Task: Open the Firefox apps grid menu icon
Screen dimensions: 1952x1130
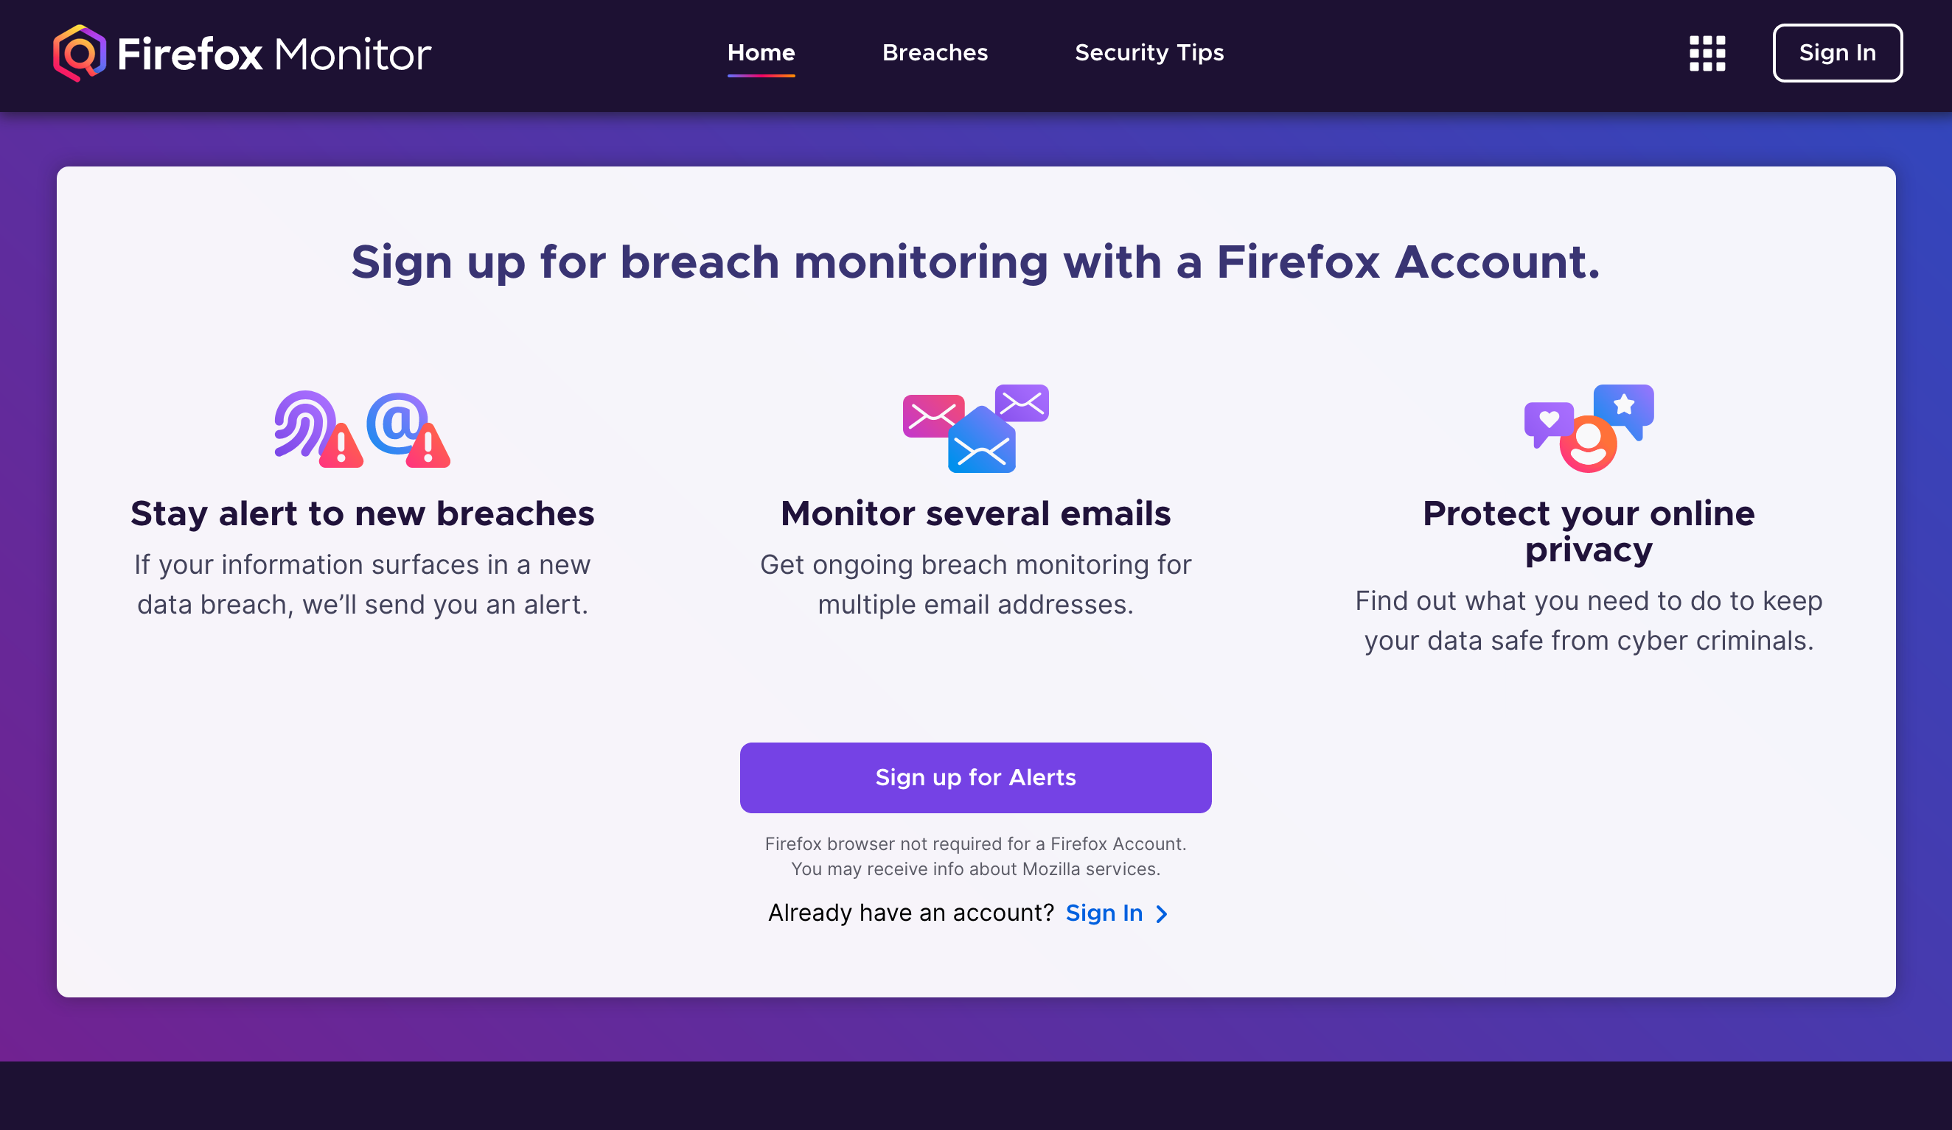Action: click(1707, 53)
